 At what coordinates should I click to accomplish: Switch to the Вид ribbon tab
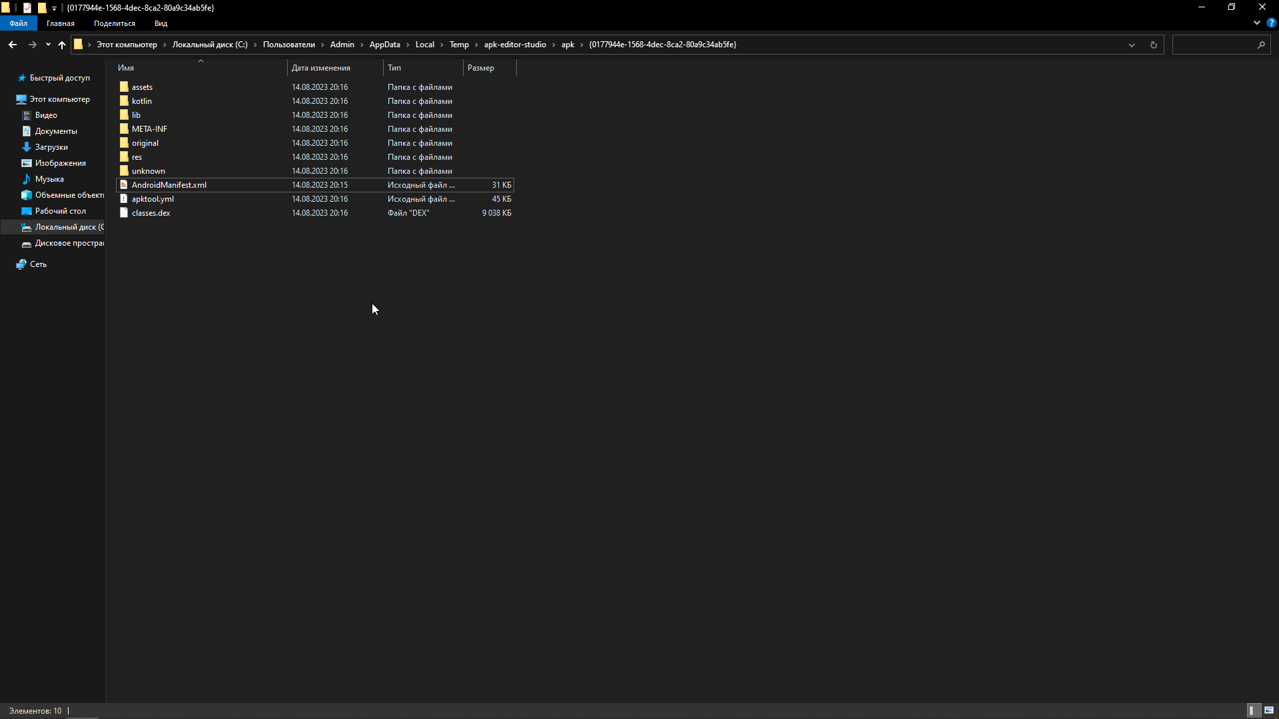[161, 23]
